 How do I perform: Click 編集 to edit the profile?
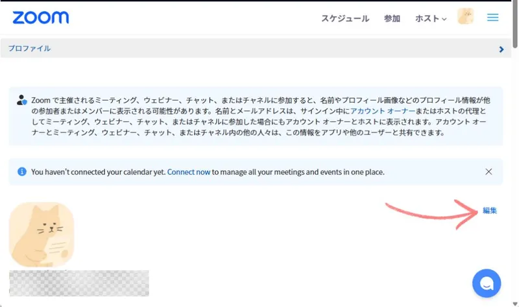[x=489, y=210]
